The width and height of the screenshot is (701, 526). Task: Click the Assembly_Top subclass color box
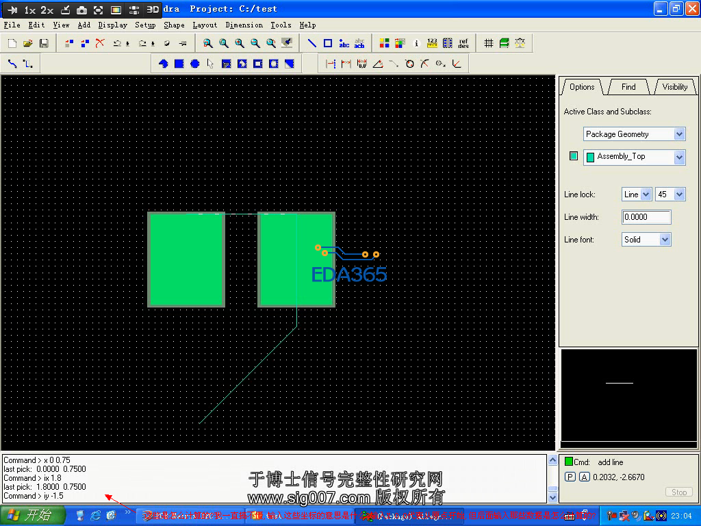click(574, 156)
